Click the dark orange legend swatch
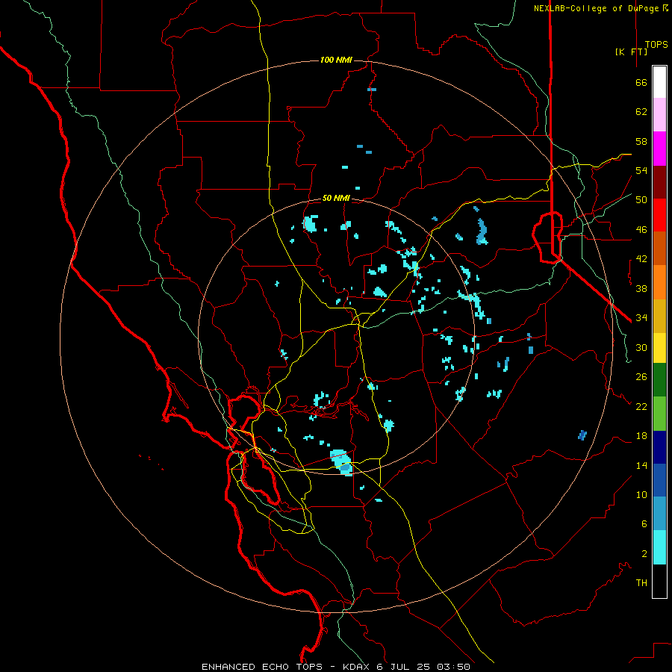672x672 pixels. coord(659,249)
